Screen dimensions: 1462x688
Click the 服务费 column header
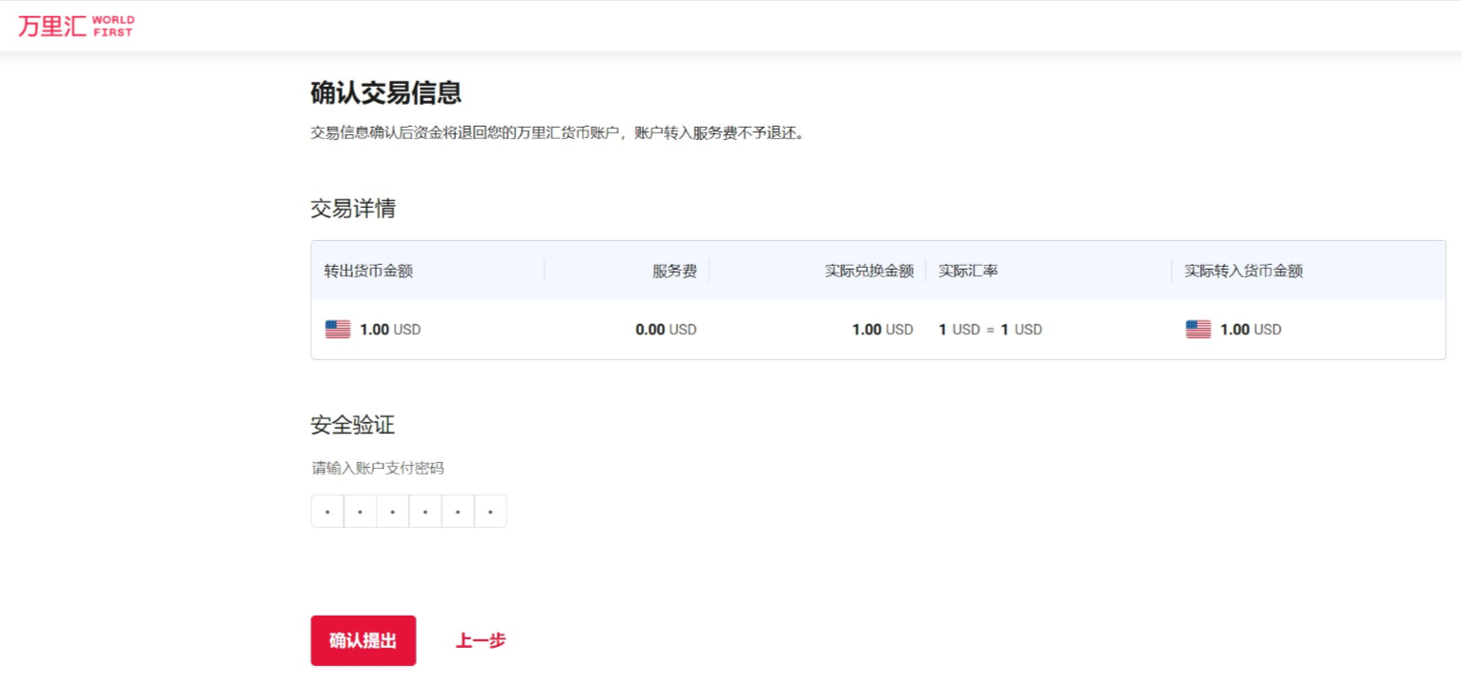pos(674,271)
